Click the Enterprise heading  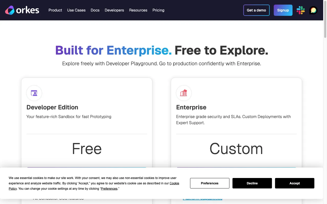(x=191, y=107)
